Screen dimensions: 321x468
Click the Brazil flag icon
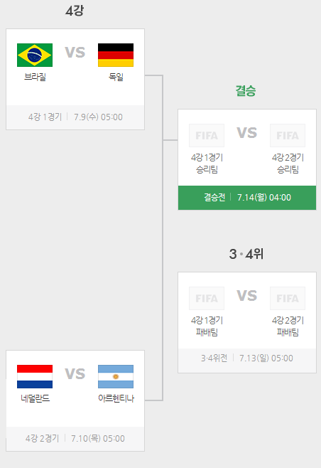click(35, 55)
